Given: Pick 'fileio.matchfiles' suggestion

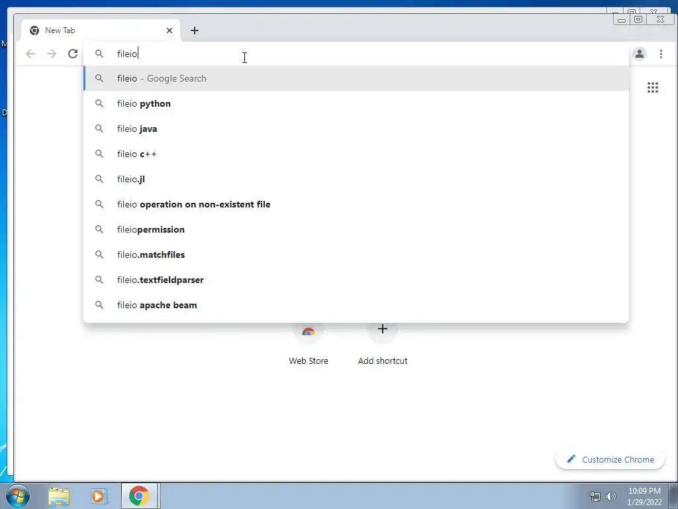Looking at the screenshot, I should (356, 254).
